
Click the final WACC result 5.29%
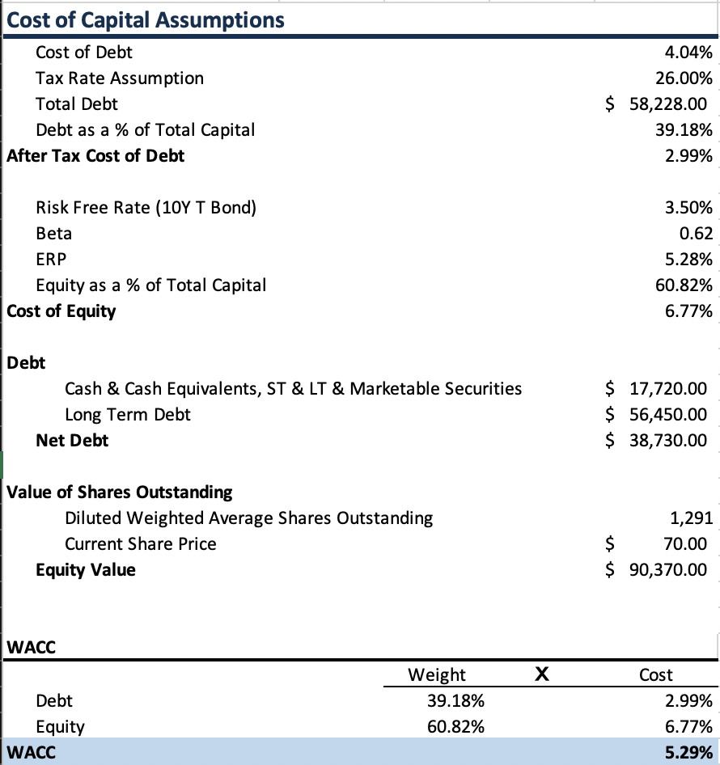[x=688, y=752]
